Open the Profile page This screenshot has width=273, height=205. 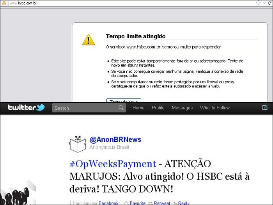tap(158, 108)
